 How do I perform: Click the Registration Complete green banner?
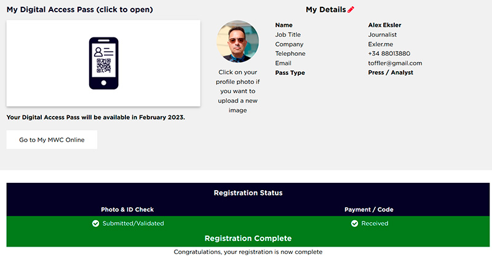click(x=248, y=238)
